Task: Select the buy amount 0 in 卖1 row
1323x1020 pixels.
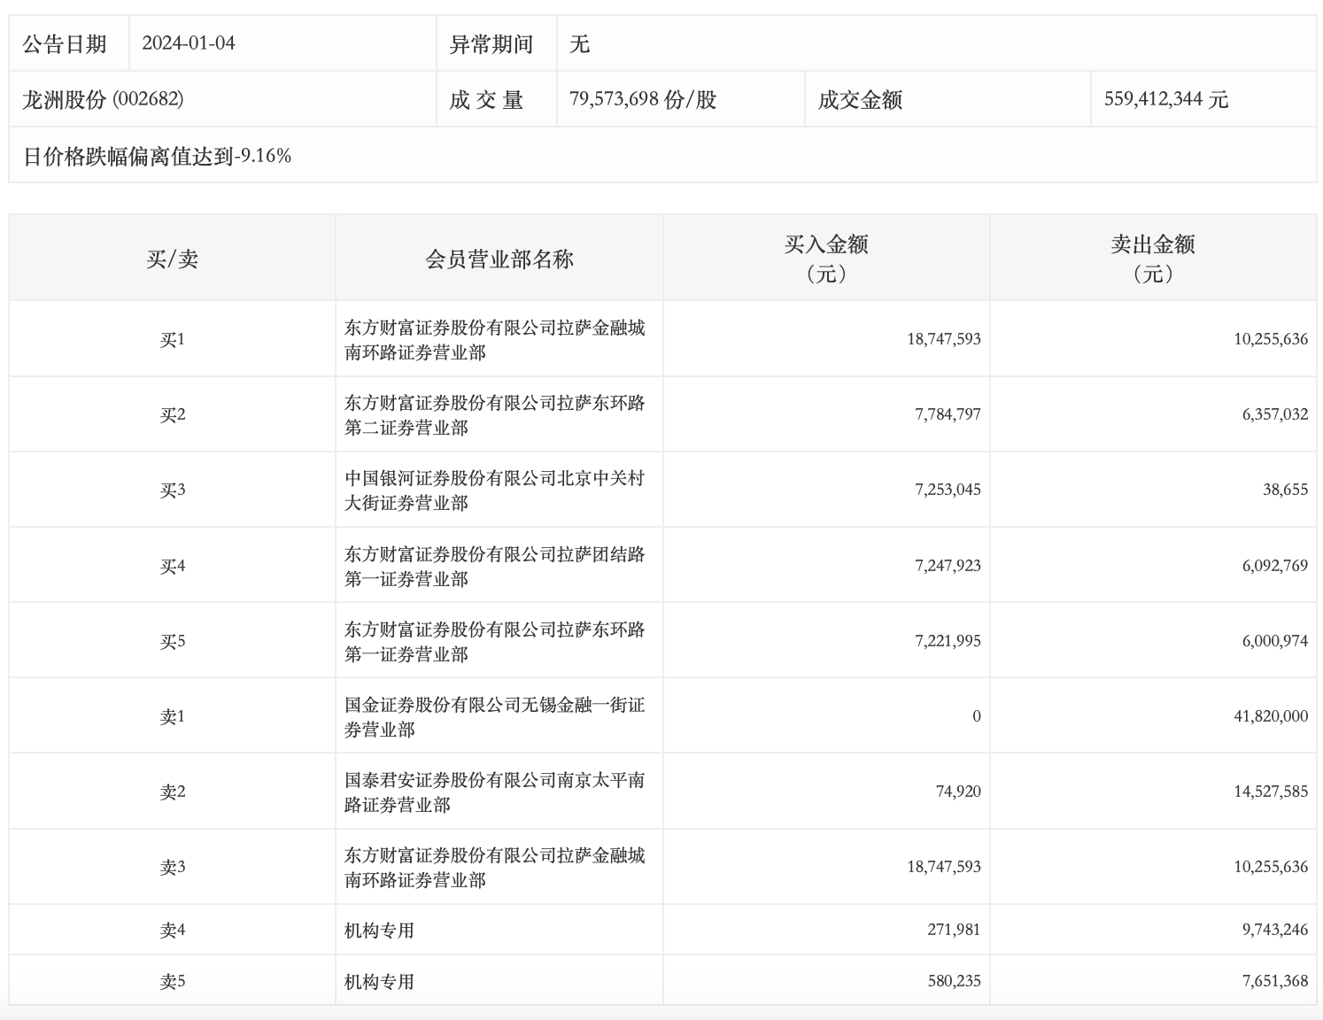Action: 977,716
